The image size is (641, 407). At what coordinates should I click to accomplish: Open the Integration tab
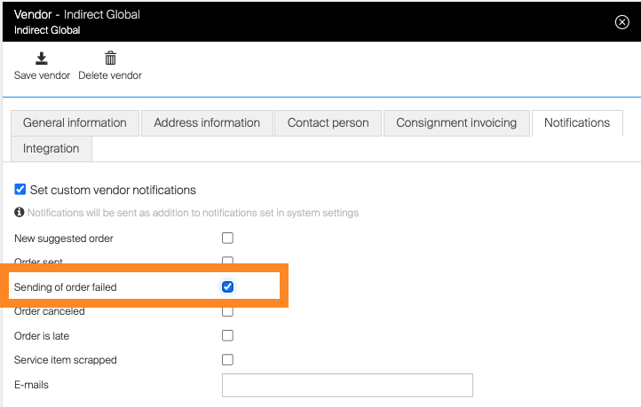pyautogui.click(x=51, y=148)
